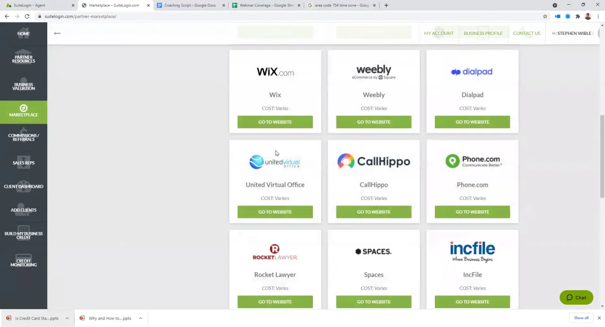This screenshot has height=327, width=605.
Task: Collapse sidebar with the left arrow icon
Action: point(57,33)
